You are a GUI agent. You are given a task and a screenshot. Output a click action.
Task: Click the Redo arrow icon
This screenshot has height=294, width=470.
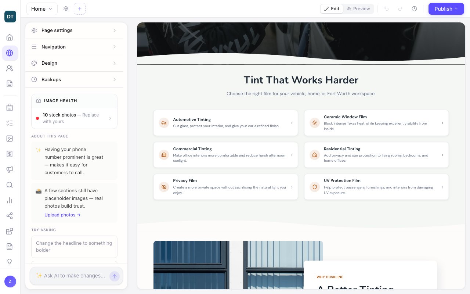[401, 9]
